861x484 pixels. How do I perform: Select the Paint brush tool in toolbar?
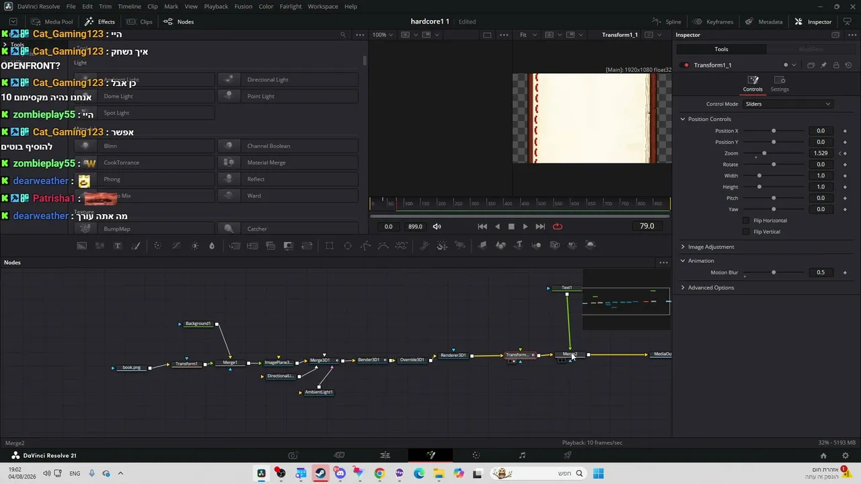pos(136,245)
